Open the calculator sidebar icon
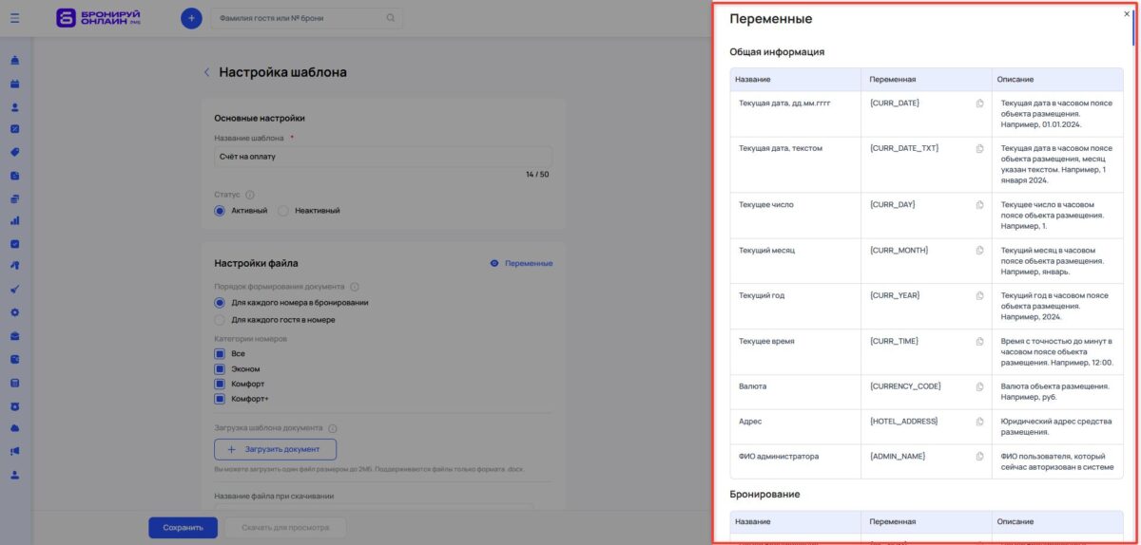The width and height of the screenshot is (1141, 545). click(x=15, y=383)
